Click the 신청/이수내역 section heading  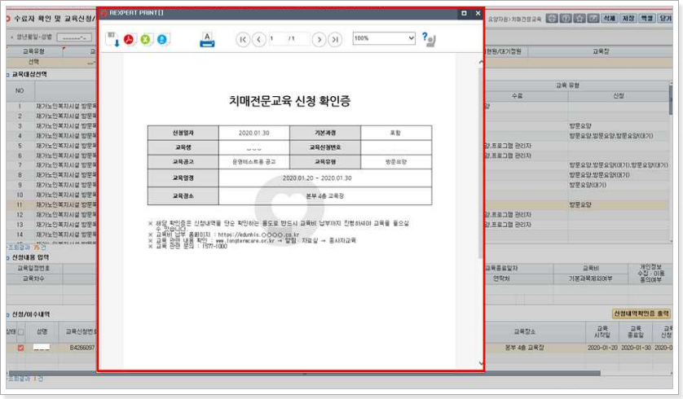(30, 314)
